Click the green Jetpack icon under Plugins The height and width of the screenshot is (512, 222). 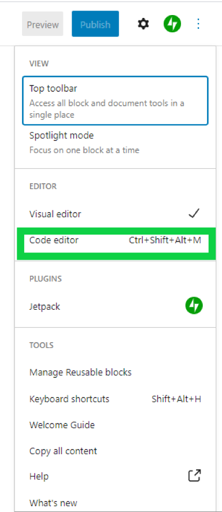(x=194, y=306)
